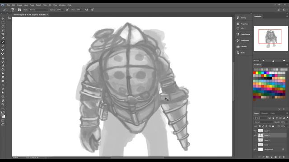This screenshot has height=162, width=289.
Task: Select the Hand tool
Action: [3, 100]
